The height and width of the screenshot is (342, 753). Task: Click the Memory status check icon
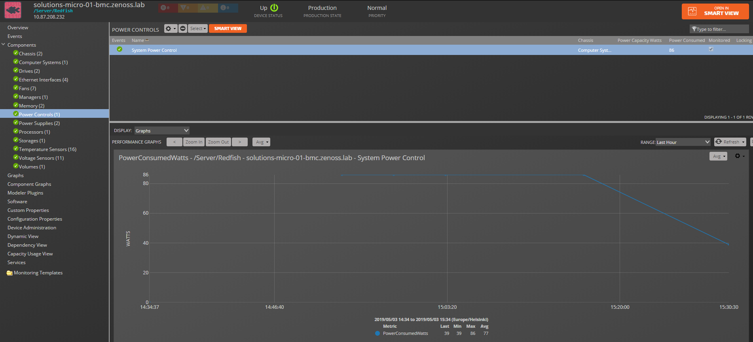point(16,105)
